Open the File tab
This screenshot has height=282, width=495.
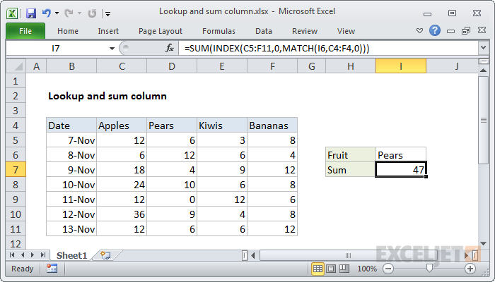(25, 31)
